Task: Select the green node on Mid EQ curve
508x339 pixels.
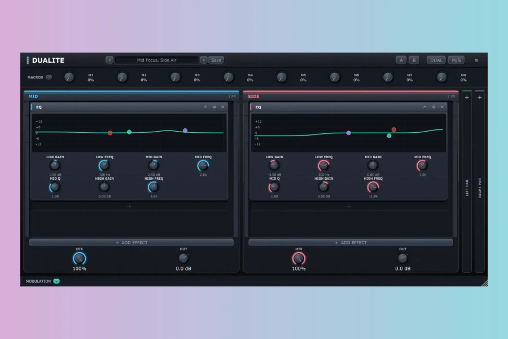Action: (129, 132)
